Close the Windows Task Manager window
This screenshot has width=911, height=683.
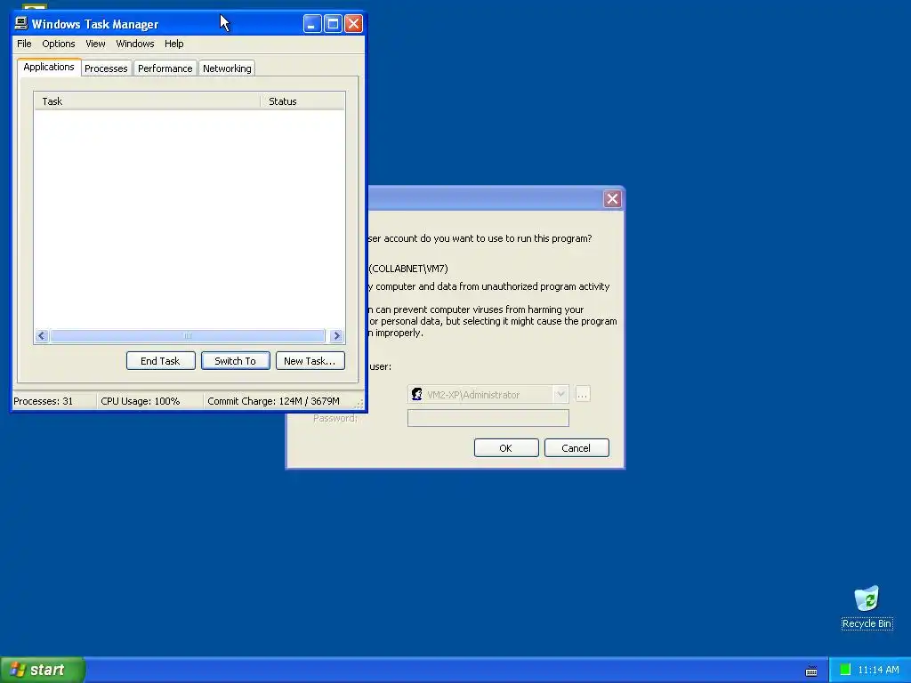pos(353,23)
